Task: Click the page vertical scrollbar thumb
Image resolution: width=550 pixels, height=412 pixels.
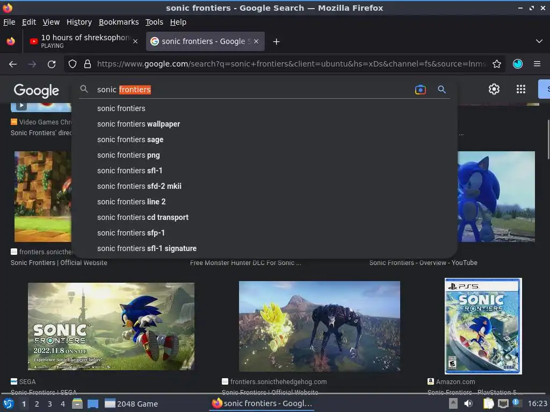Action: click(548, 139)
